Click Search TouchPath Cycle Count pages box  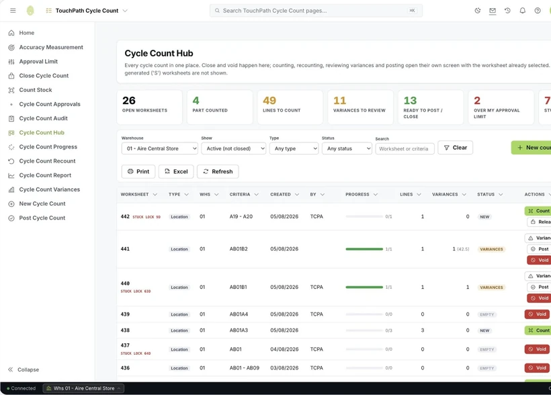316,11
